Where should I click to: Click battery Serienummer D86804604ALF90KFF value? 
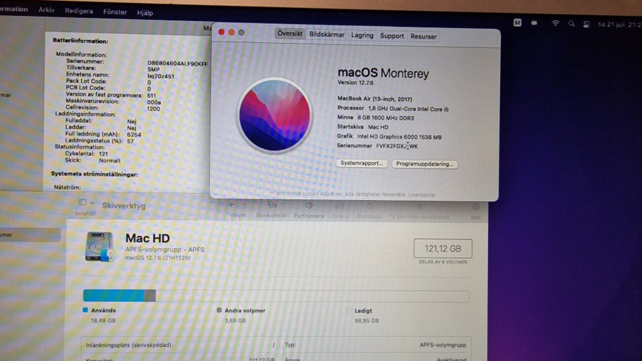(177, 64)
